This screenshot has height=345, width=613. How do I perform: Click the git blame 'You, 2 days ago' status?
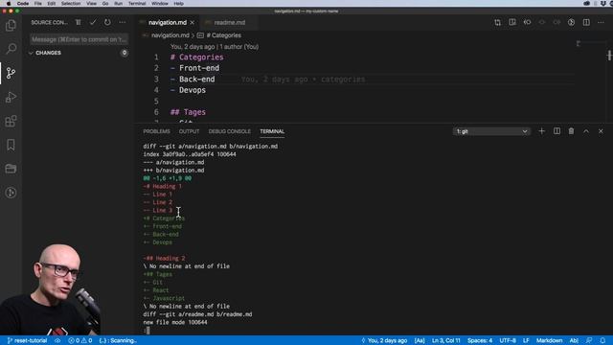(x=384, y=340)
